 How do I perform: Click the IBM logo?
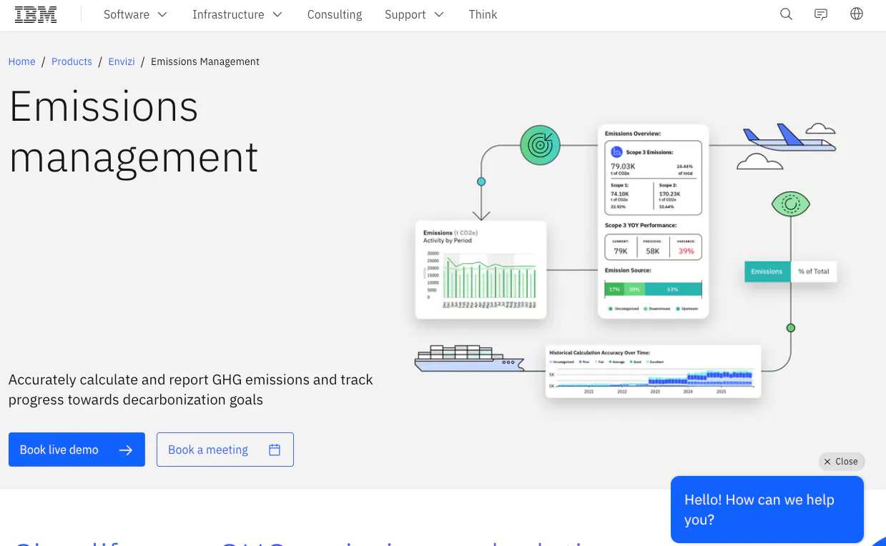(36, 14)
